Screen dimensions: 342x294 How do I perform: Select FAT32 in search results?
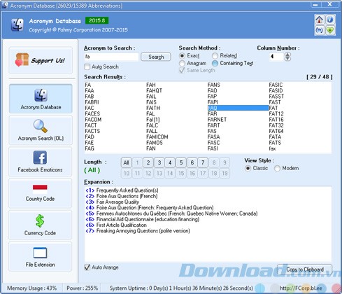pyautogui.click(x=276, y=125)
